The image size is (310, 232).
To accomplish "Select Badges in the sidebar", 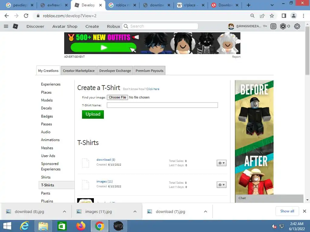I will pyautogui.click(x=47, y=116).
